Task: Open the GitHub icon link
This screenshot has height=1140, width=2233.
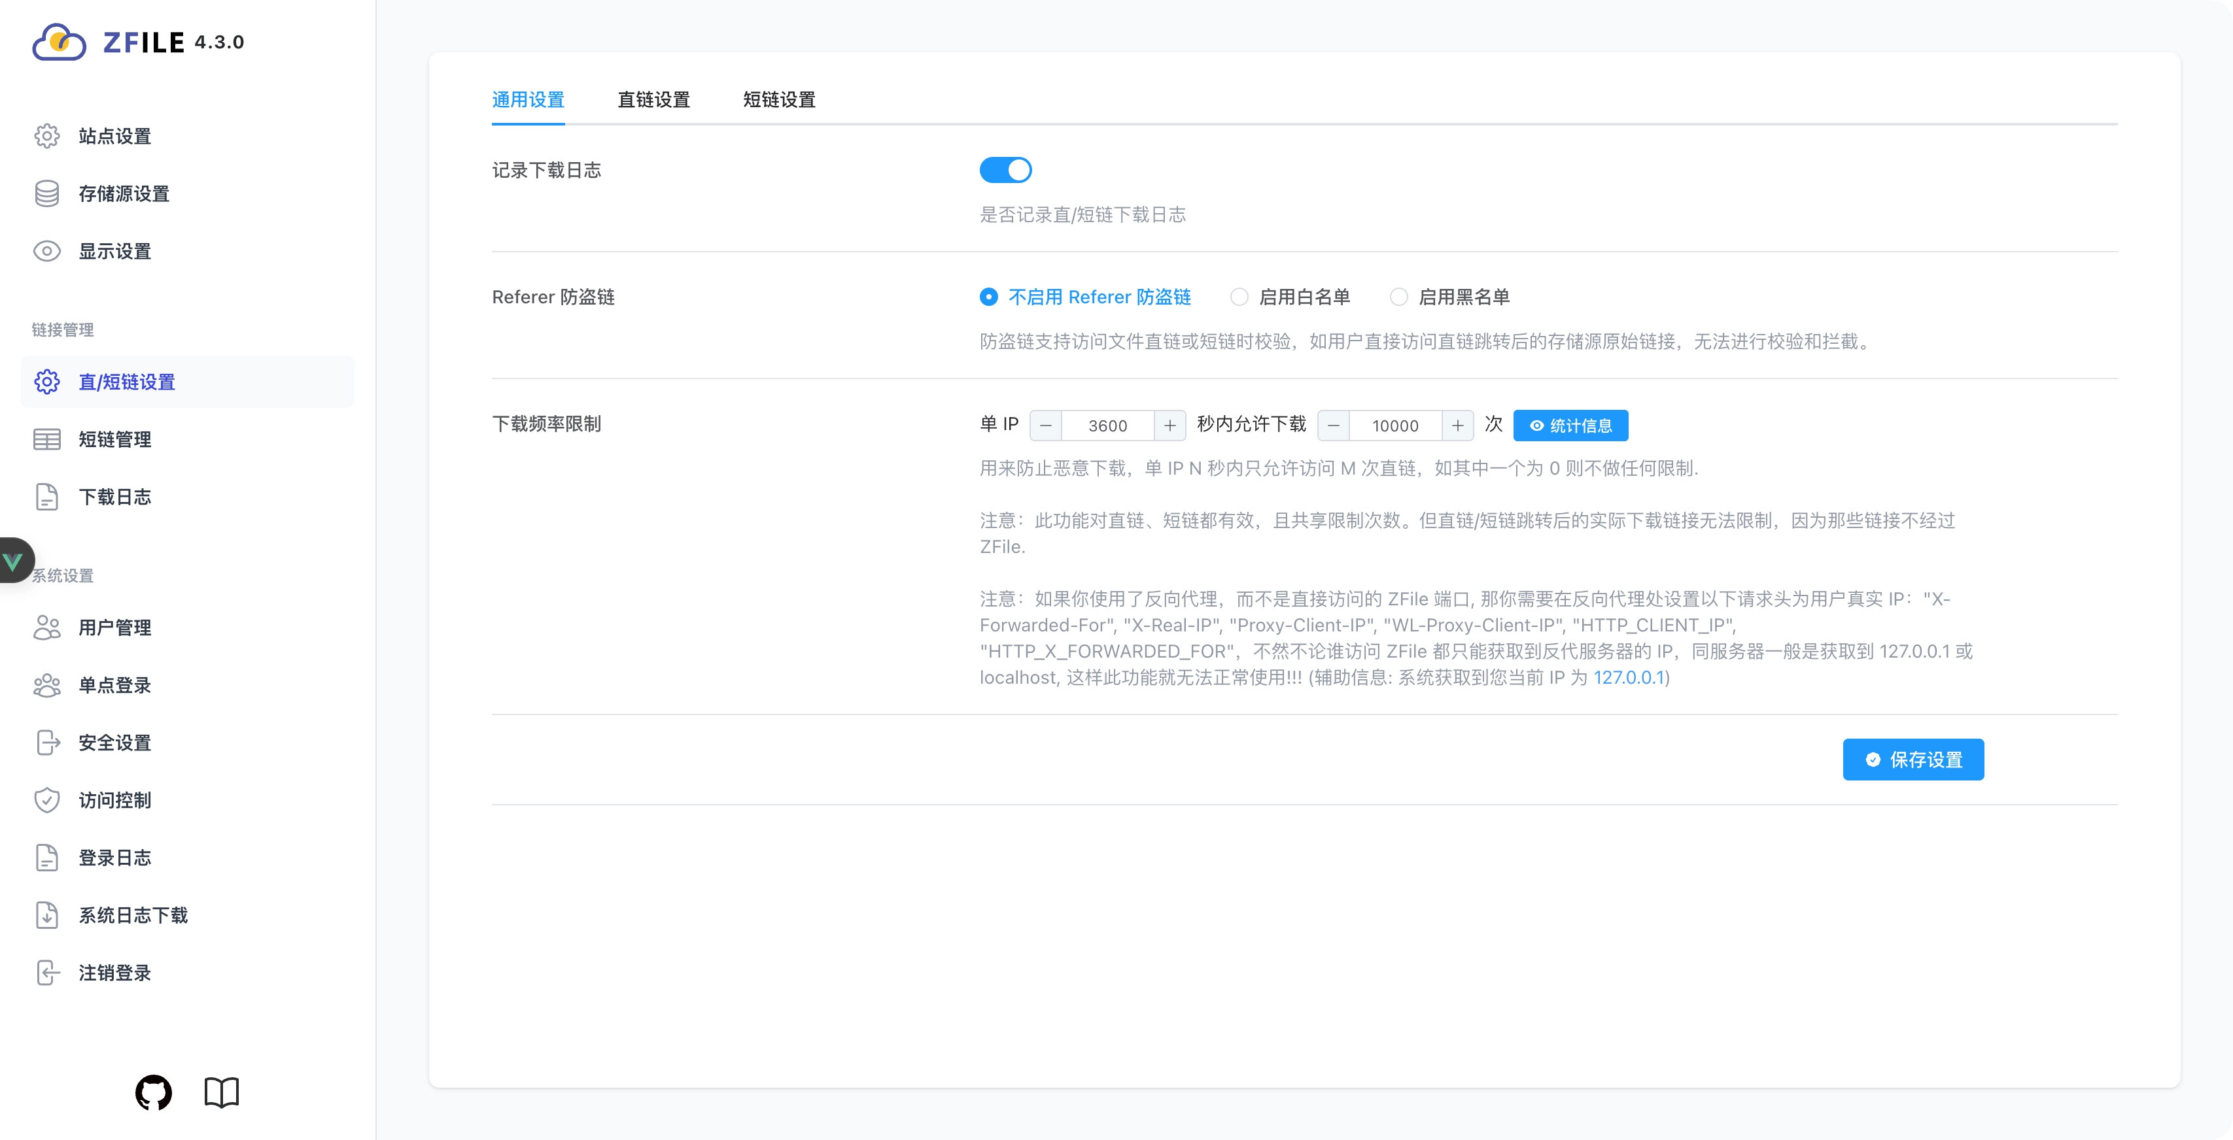Action: pos(154,1092)
